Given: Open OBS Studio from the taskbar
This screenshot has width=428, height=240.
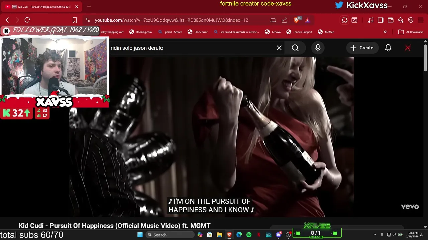Looking at the screenshot, I should tap(288, 235).
